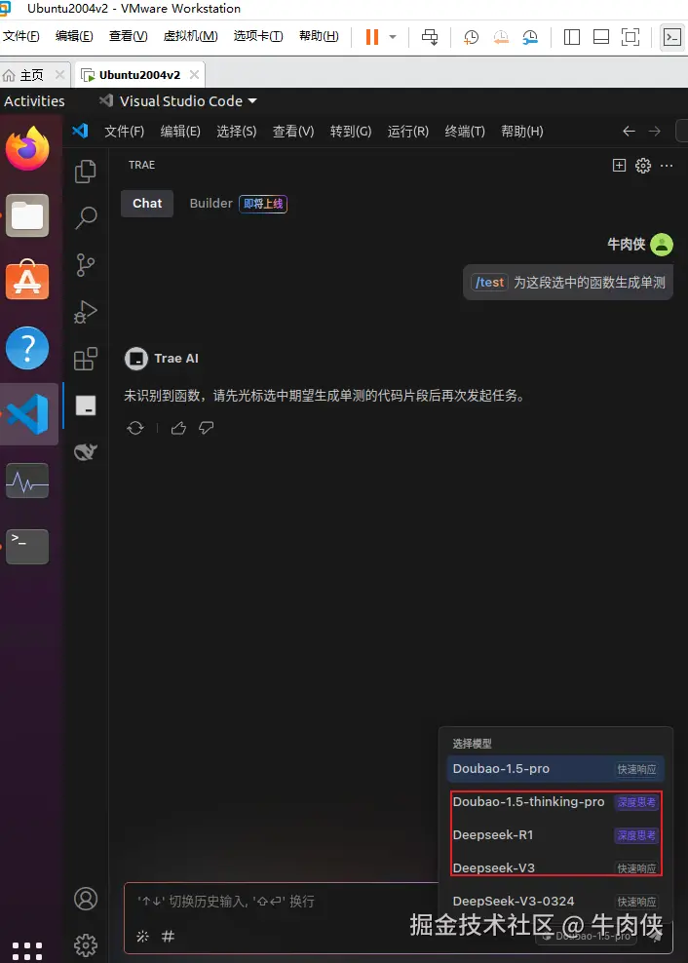Screen dimensions: 688x963
Task: Click the # context icon in chat input
Action: (x=168, y=936)
